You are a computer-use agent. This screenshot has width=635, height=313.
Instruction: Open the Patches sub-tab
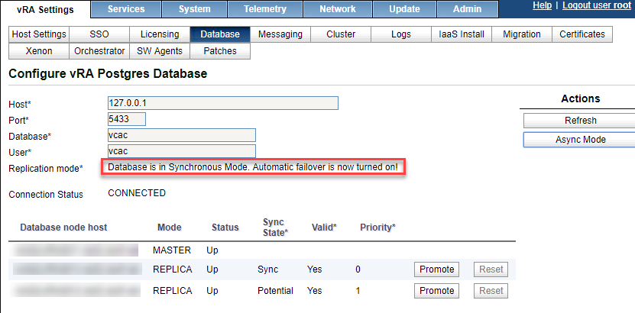tap(220, 51)
